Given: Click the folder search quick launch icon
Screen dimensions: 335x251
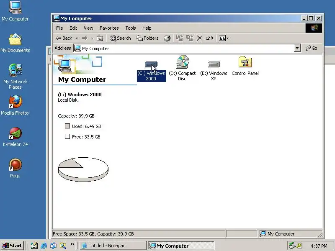Looking at the screenshot, I should click(63, 246).
